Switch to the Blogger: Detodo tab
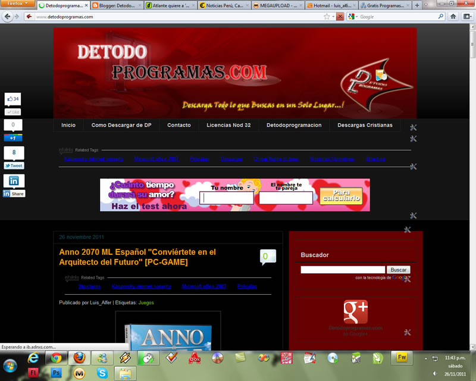This screenshot has height=381, width=476. point(117,5)
